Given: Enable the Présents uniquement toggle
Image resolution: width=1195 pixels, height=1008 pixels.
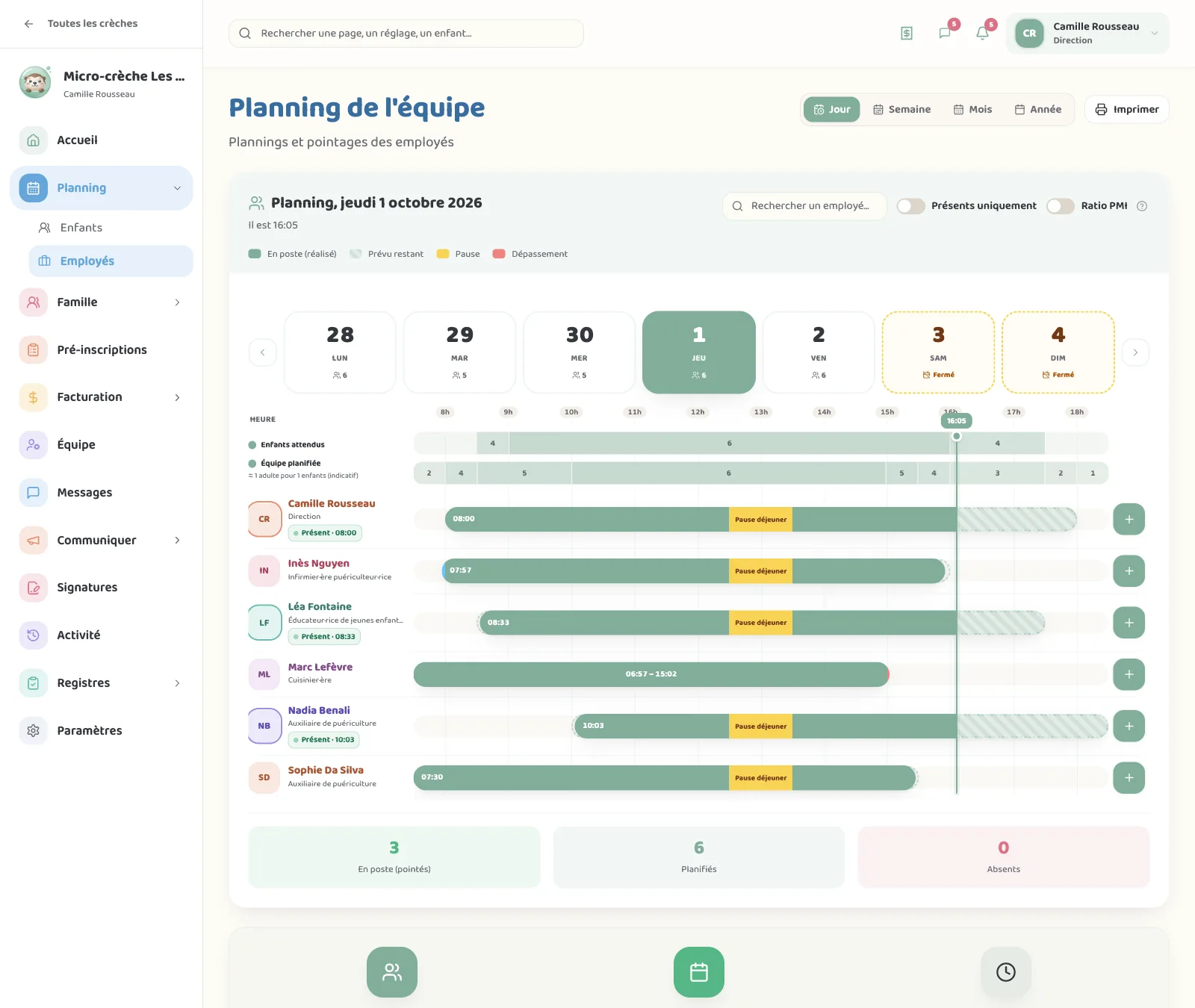Looking at the screenshot, I should [x=910, y=206].
